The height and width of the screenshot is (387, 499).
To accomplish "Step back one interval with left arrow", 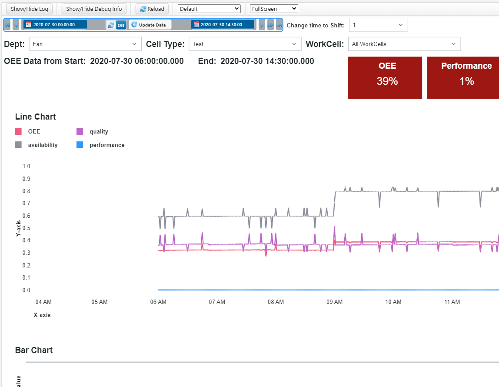I will (16, 25).
